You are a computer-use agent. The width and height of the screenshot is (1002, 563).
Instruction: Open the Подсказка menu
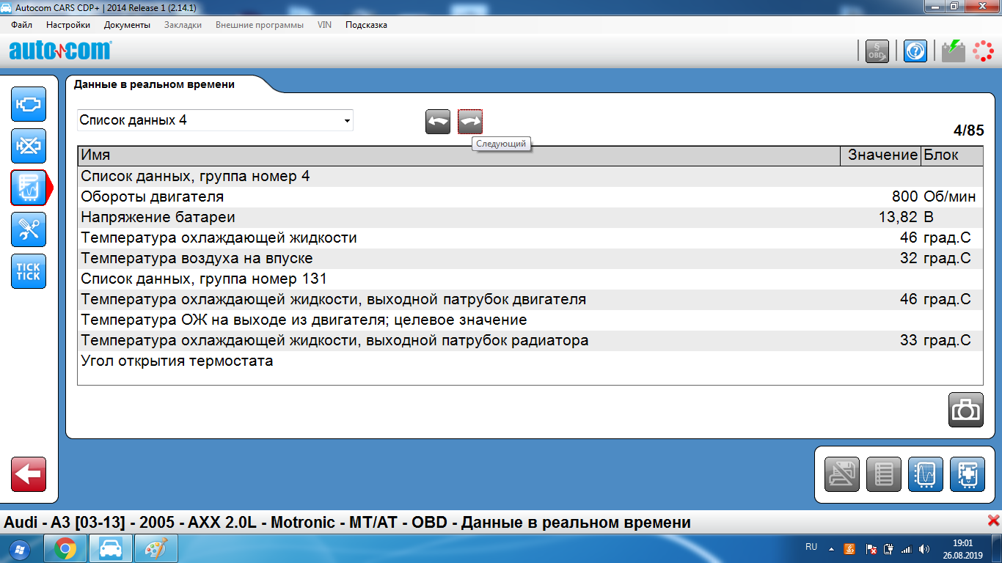point(366,25)
